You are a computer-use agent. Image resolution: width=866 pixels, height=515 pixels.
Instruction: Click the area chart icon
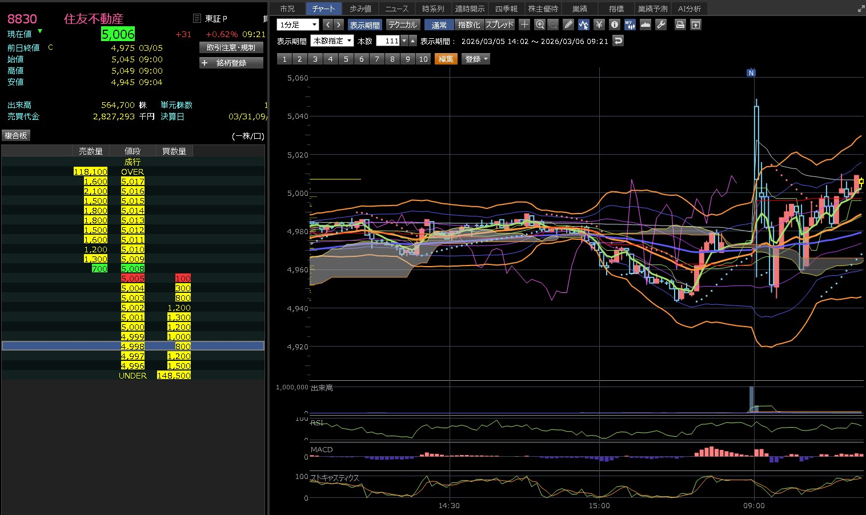click(646, 25)
